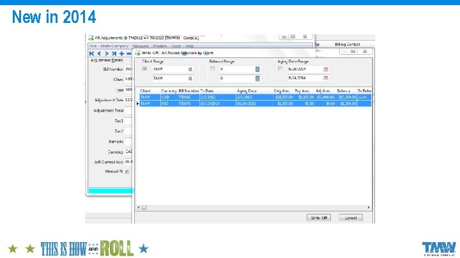
Task: Enable the Balance Range checkbox
Action: 212,69
